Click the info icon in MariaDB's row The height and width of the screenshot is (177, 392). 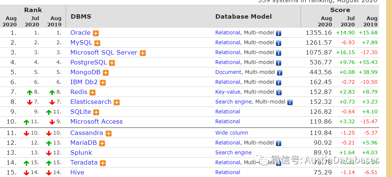(x=279, y=143)
